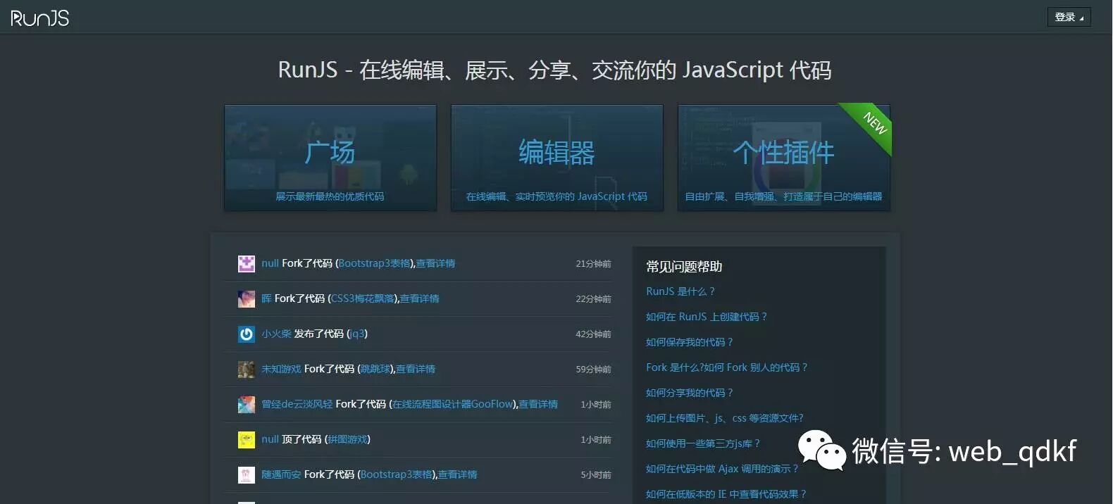Open user 随遇而安 profile link
Viewport: 1113px width, 504px height.
[281, 474]
